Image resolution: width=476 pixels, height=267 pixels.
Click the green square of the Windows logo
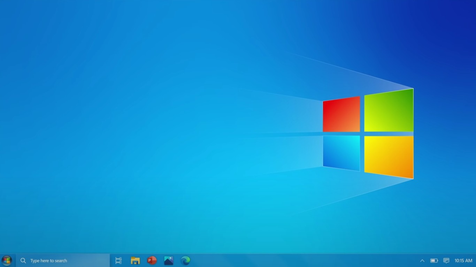(x=388, y=111)
